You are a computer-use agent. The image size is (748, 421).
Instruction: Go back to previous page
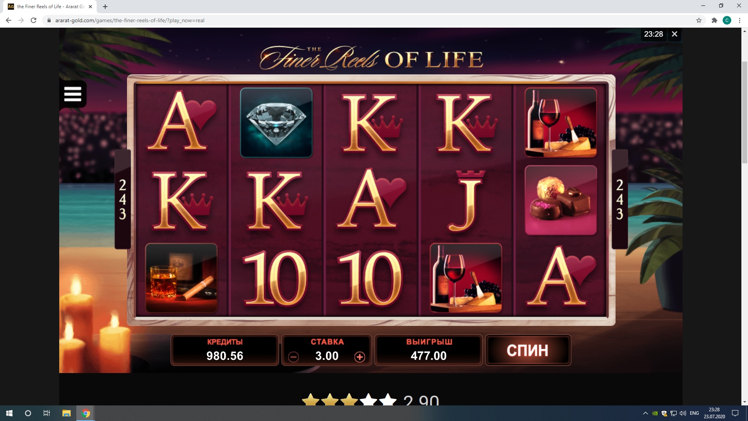pos(9,20)
